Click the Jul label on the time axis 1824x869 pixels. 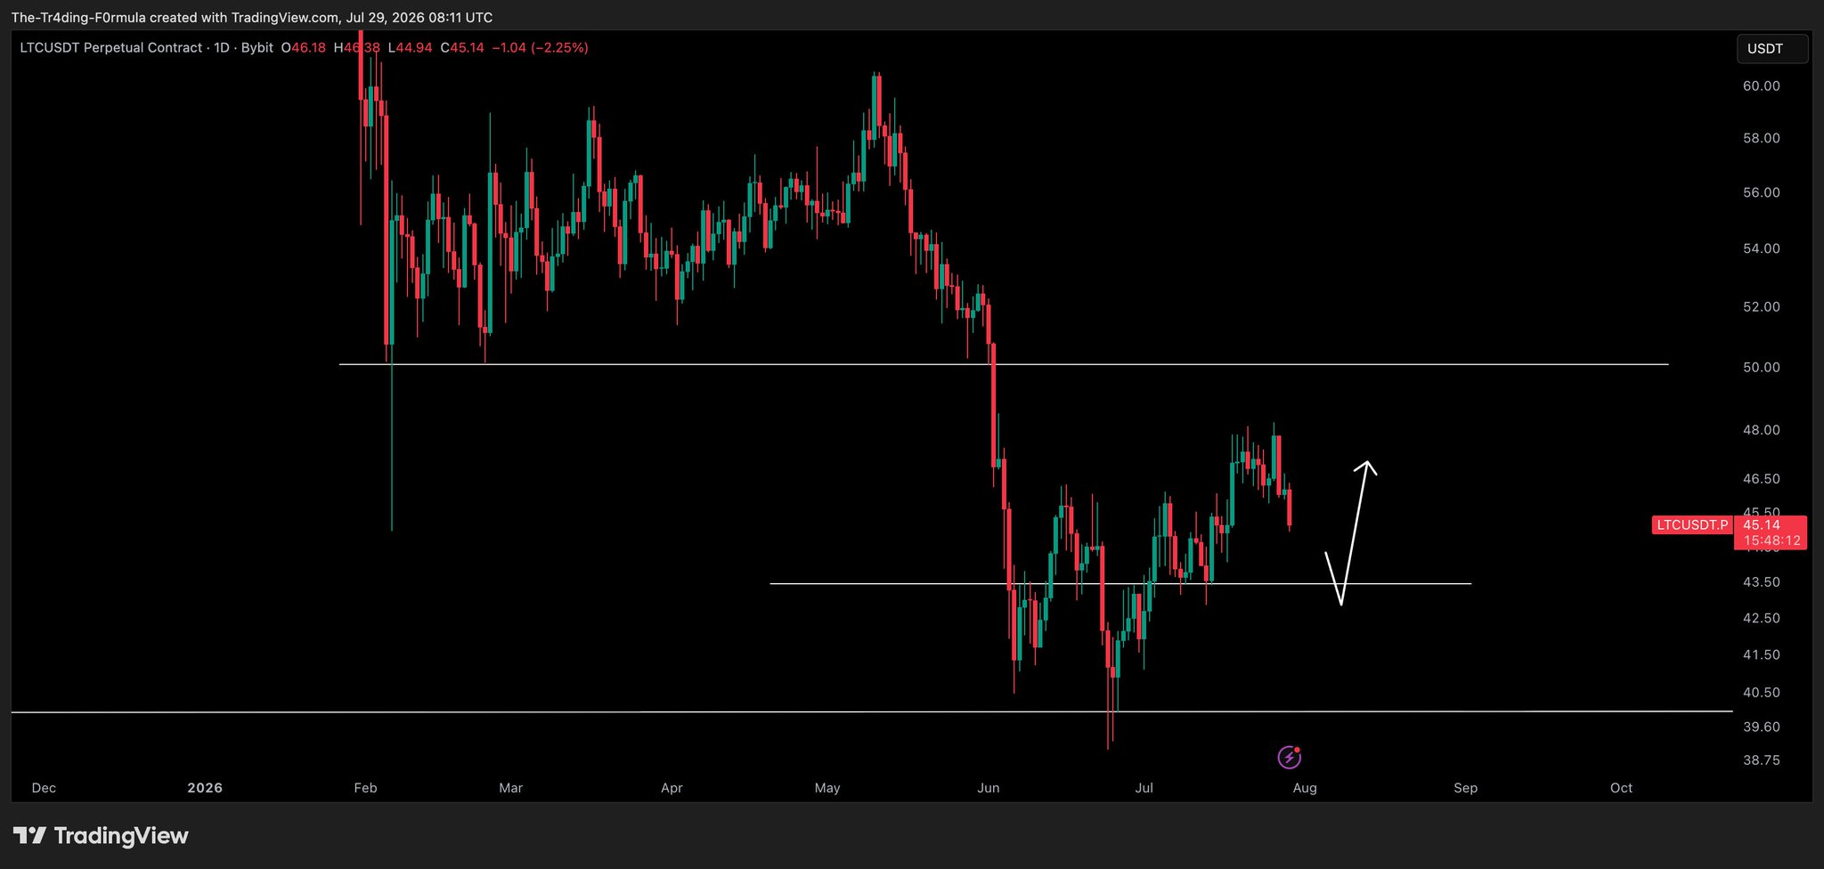click(1144, 788)
